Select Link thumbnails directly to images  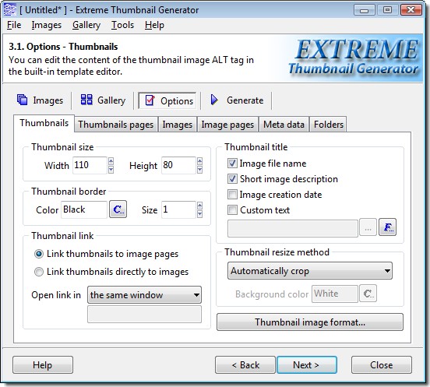tap(39, 272)
